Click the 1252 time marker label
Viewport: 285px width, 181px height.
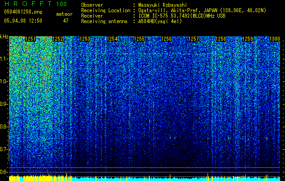pyautogui.click(x=58, y=39)
